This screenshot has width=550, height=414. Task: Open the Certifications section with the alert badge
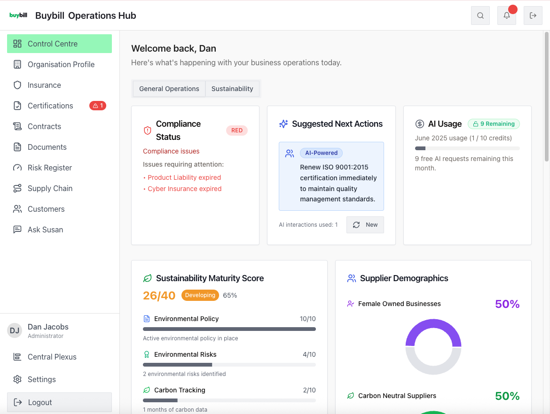pos(50,106)
